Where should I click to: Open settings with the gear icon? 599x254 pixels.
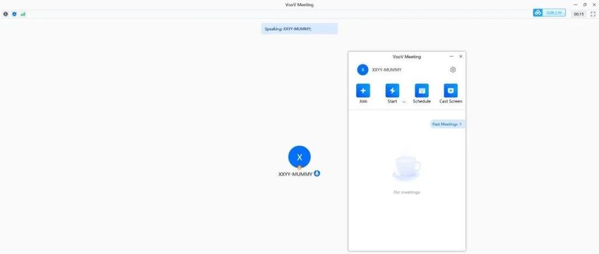(452, 70)
